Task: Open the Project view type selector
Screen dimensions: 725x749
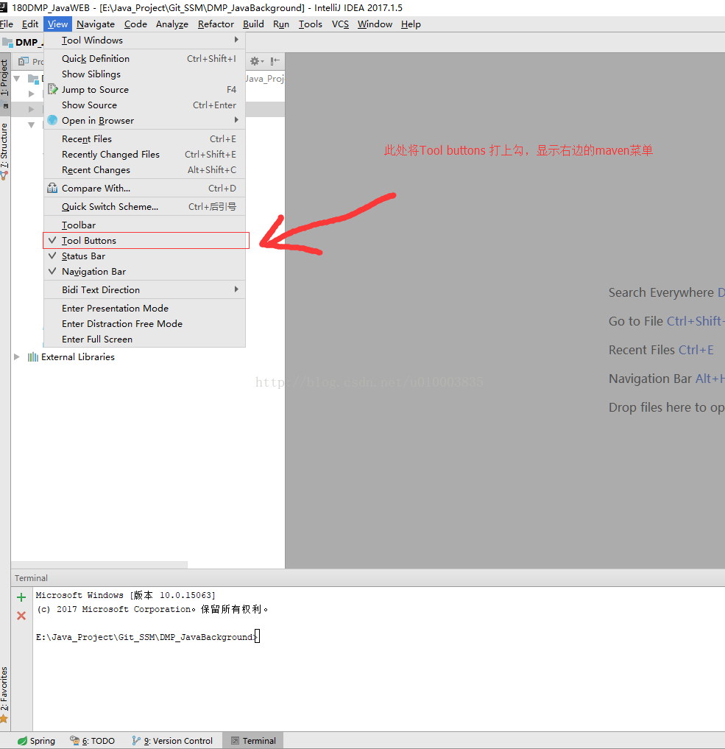Action: click(32, 61)
